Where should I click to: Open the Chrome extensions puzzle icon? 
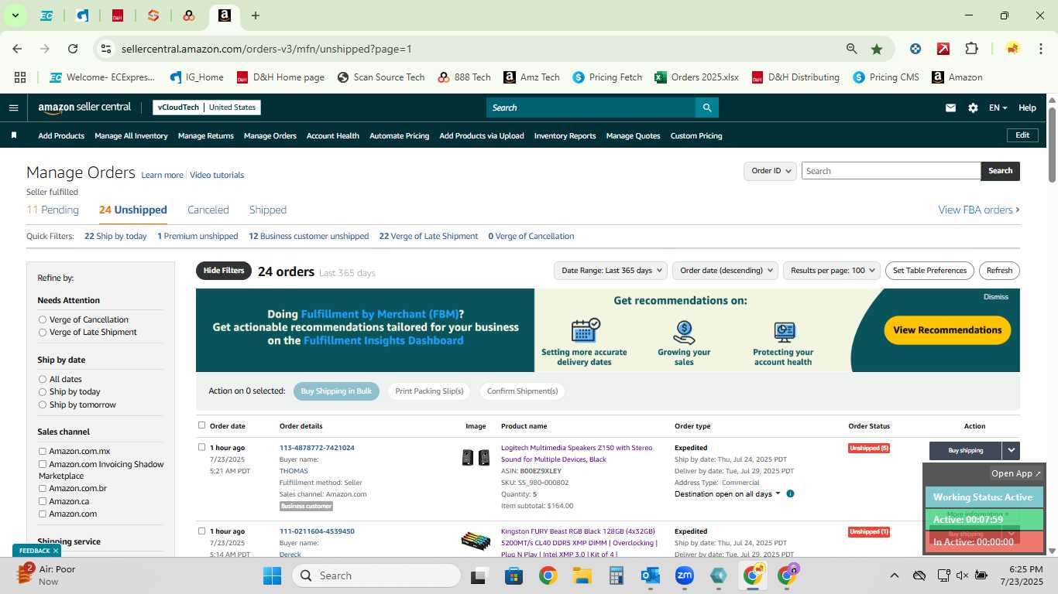971,49
